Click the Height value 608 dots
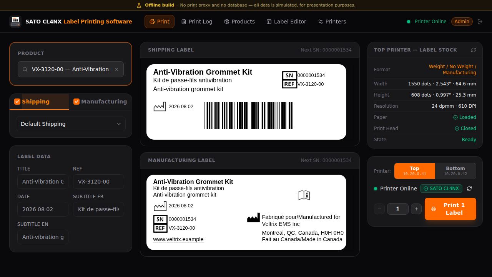The height and width of the screenshot is (277, 492). tap(444, 95)
